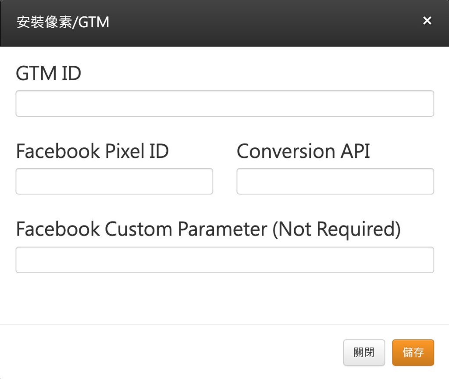The height and width of the screenshot is (379, 449).
Task: Click the Facebook Pixel ID text box
Action: 114,181
